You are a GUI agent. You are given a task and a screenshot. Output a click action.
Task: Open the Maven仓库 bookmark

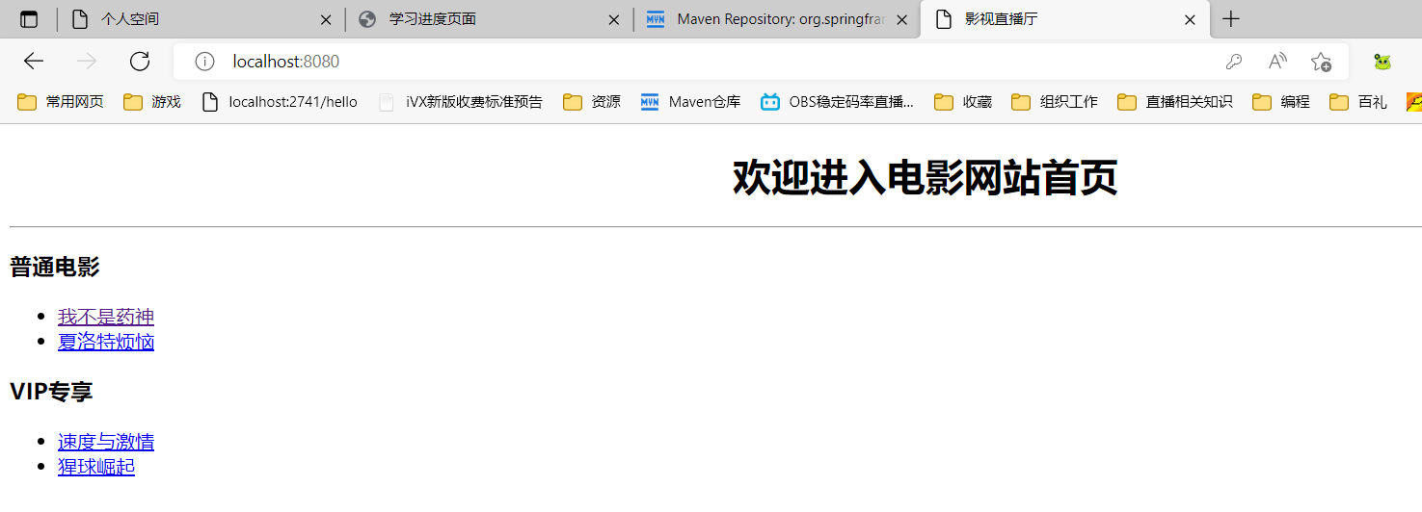click(691, 102)
